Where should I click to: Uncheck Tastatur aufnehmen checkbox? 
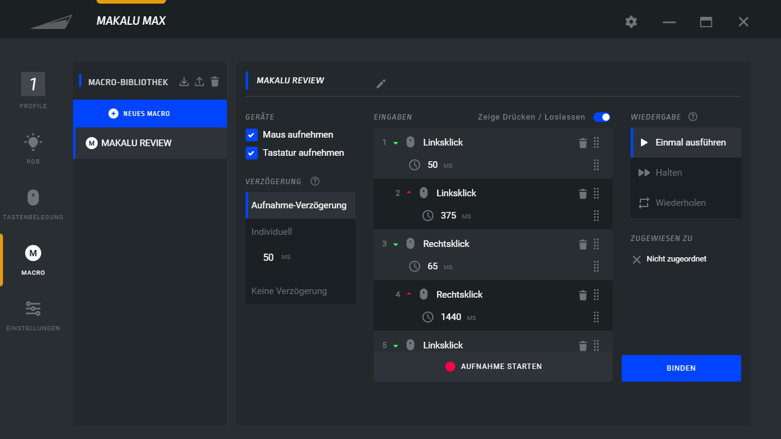pos(252,153)
